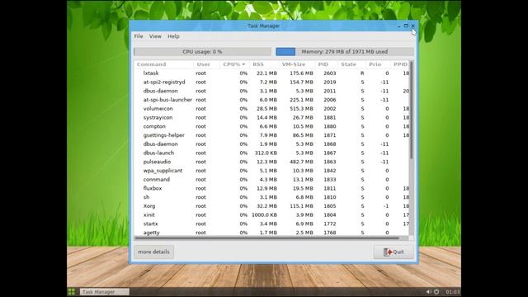The image size is (528, 297).
Task: Select the connmand process row
Action: click(271, 180)
